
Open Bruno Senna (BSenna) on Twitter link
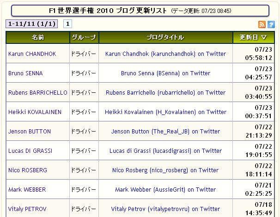click(165, 73)
